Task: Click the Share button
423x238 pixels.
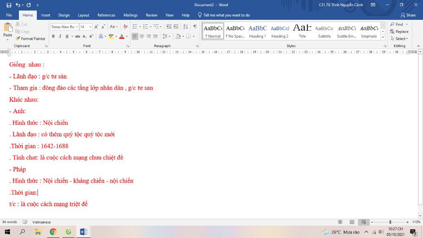Action: click(x=408, y=15)
